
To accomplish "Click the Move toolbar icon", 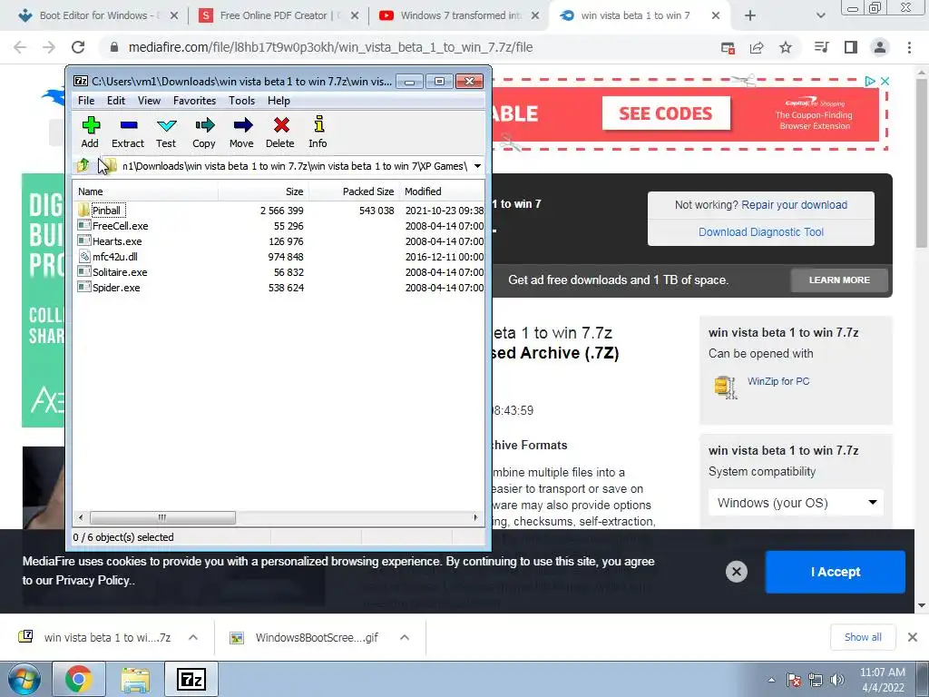I will click(241, 133).
